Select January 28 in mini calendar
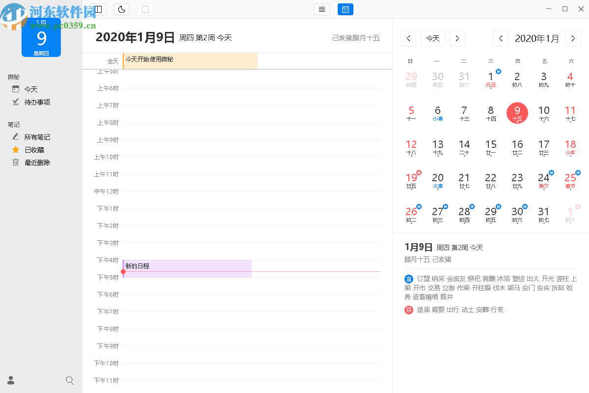This screenshot has height=393, width=589. coord(464,214)
